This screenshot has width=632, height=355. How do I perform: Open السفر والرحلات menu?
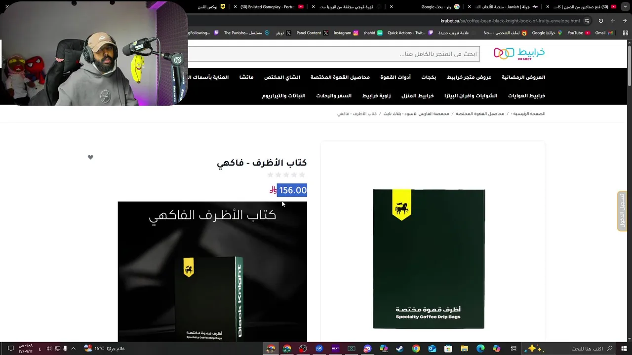coord(334,96)
